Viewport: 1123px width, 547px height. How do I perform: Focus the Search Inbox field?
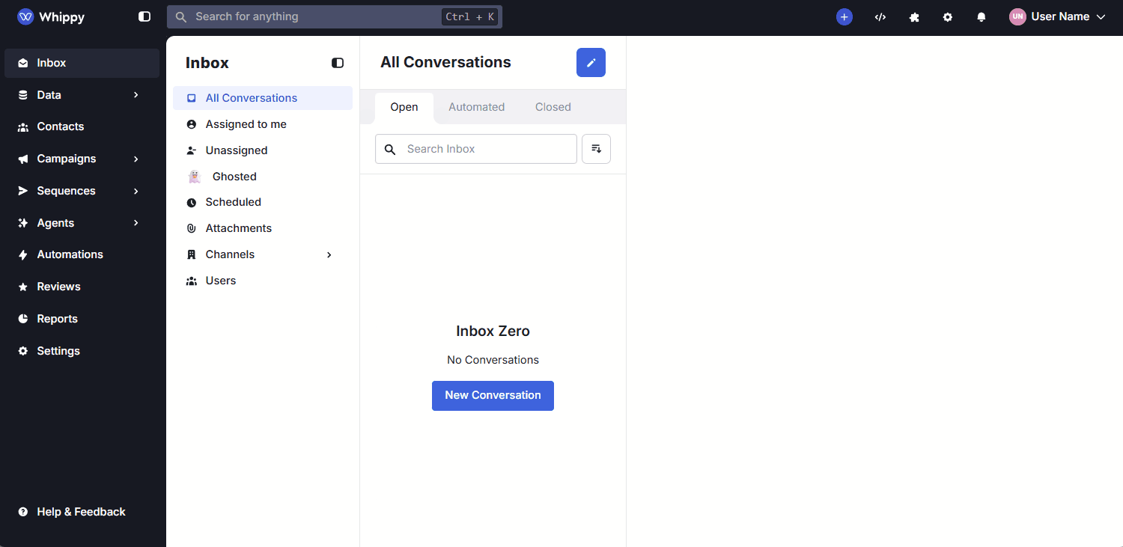476,149
